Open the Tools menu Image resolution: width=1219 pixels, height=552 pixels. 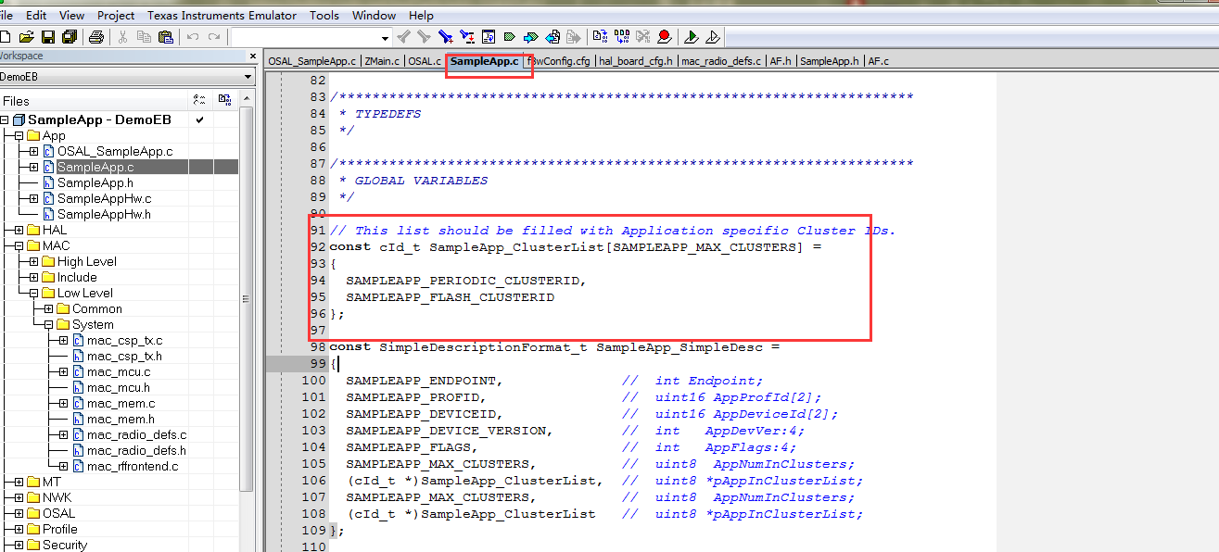click(324, 15)
